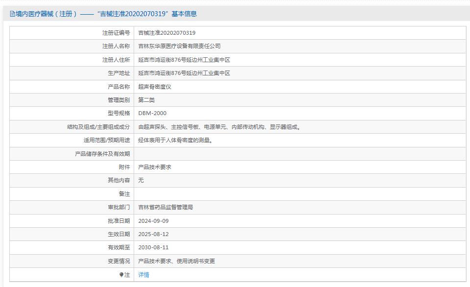Select the expiry date 2030-08-11
Image resolution: width=470 pixels, height=287 pixels.
pos(155,247)
